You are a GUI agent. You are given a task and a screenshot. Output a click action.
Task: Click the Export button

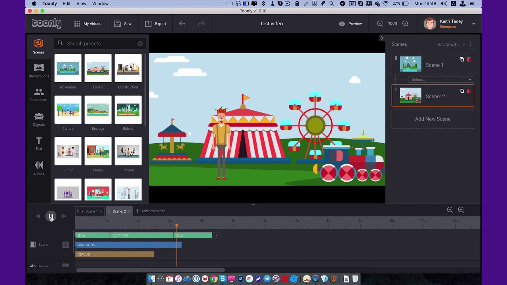click(x=155, y=24)
